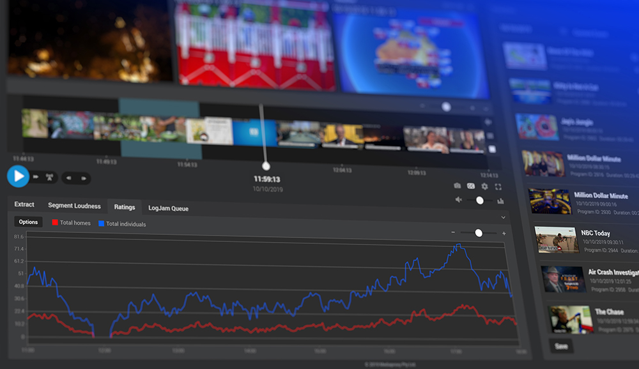This screenshot has width=639, height=369.
Task: Take a snapshot with the camera icon
Action: click(457, 186)
